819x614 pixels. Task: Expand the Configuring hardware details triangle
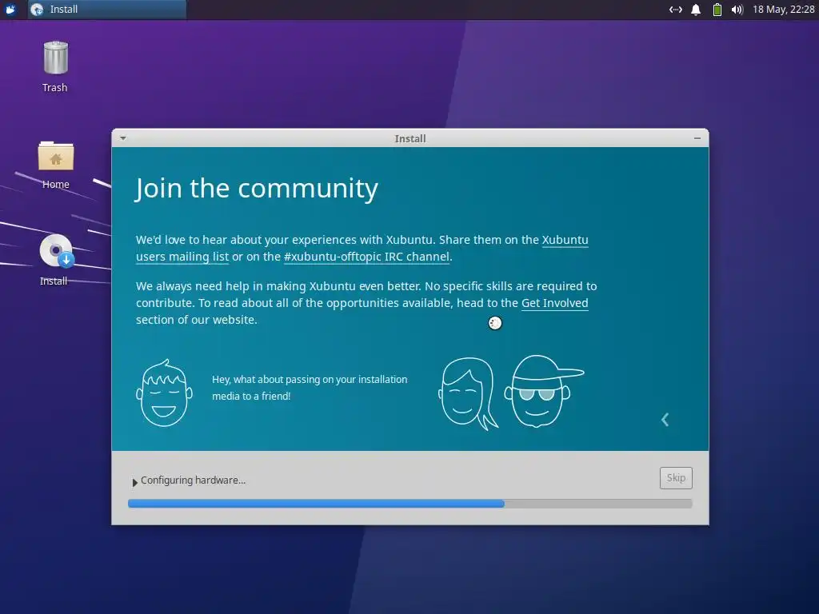pyautogui.click(x=134, y=482)
